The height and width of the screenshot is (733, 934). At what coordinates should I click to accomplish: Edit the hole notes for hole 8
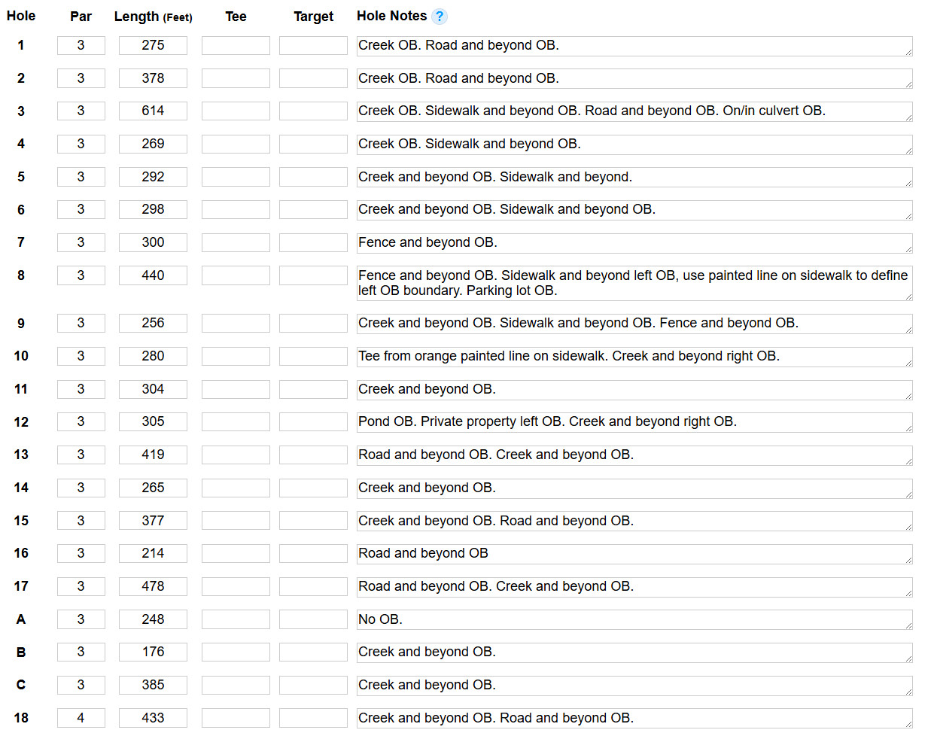(x=634, y=283)
